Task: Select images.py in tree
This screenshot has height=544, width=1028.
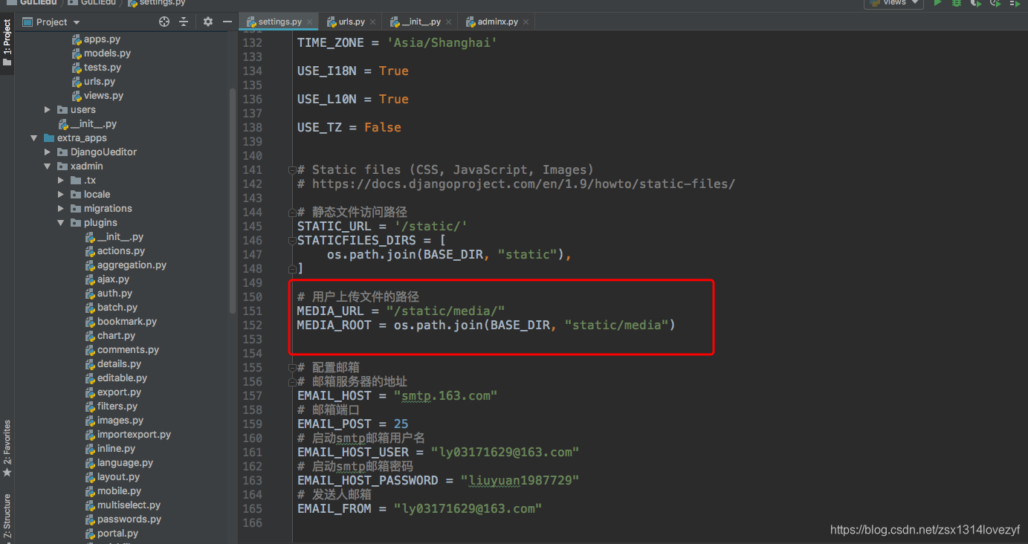Action: pyautogui.click(x=114, y=421)
